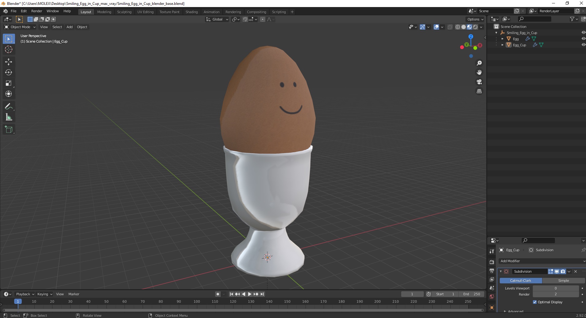The height and width of the screenshot is (318, 586).
Task: Click mesh data icon next to Egg_Cup
Action: click(541, 45)
